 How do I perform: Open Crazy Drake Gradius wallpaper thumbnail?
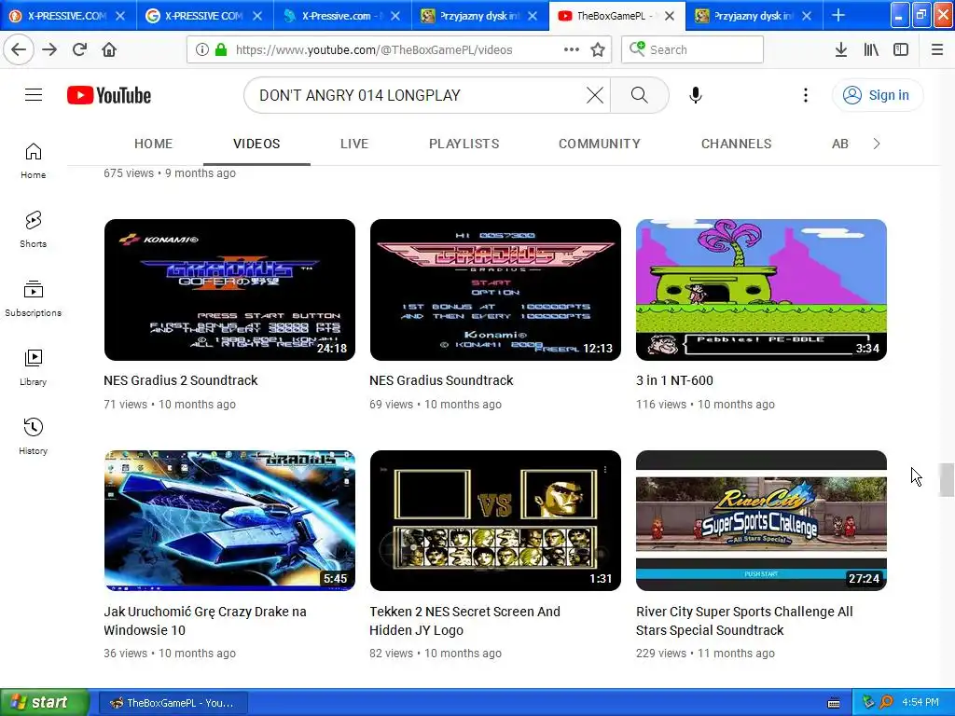point(229,520)
